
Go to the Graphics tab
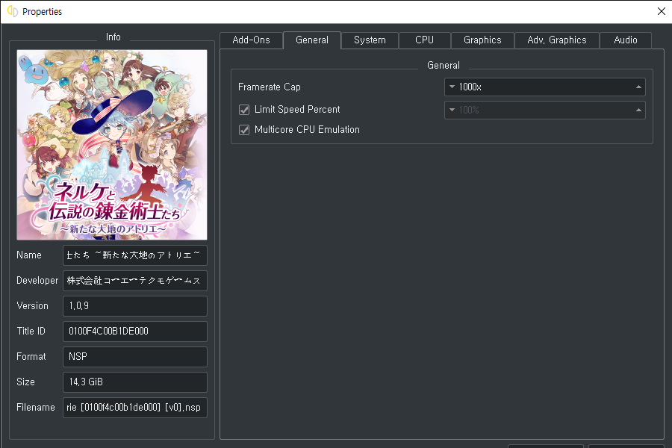(x=482, y=40)
